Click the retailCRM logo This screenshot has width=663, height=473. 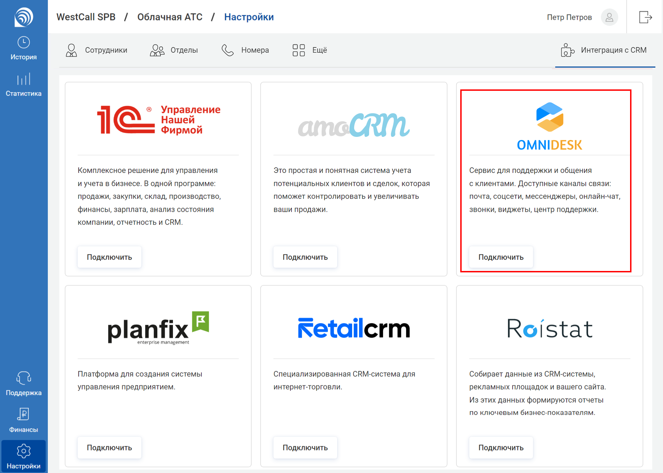pos(354,328)
